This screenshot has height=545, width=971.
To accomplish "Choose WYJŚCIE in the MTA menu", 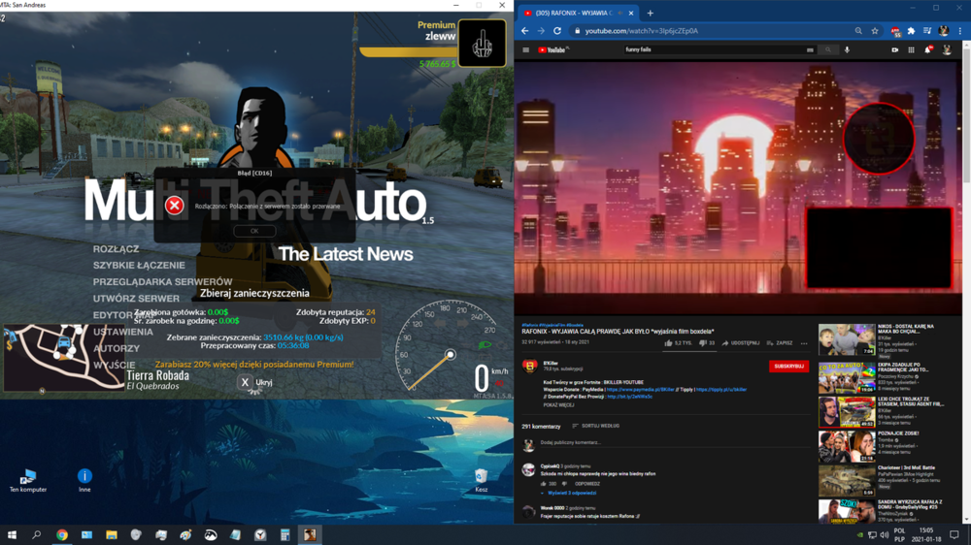I will coord(114,366).
